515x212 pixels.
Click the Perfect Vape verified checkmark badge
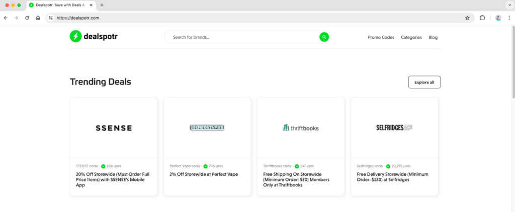pyautogui.click(x=205, y=166)
